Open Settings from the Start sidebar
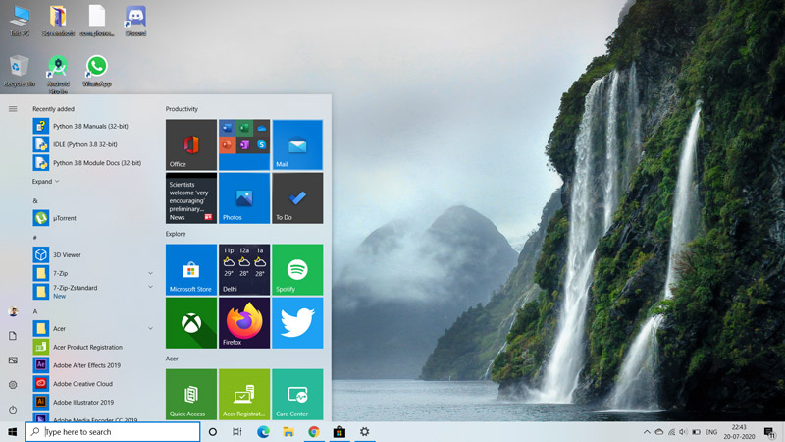The width and height of the screenshot is (785, 442). coord(13,385)
